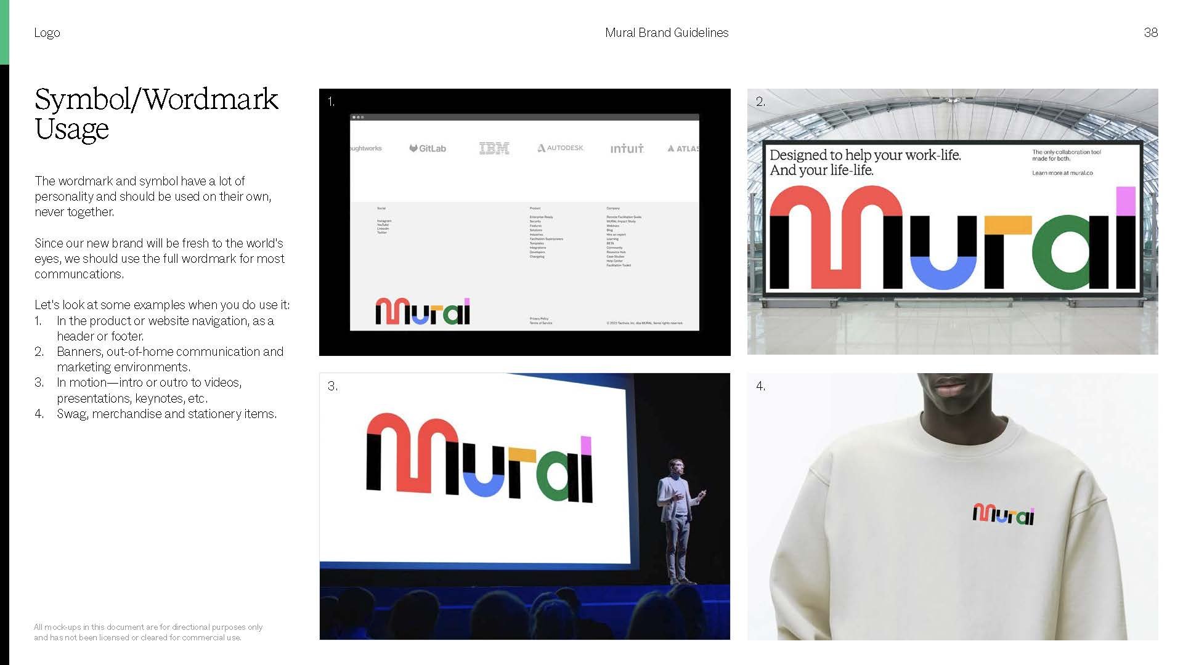Click the Autodesk logo in mockup 1
The image size is (1183, 665).
click(x=560, y=148)
